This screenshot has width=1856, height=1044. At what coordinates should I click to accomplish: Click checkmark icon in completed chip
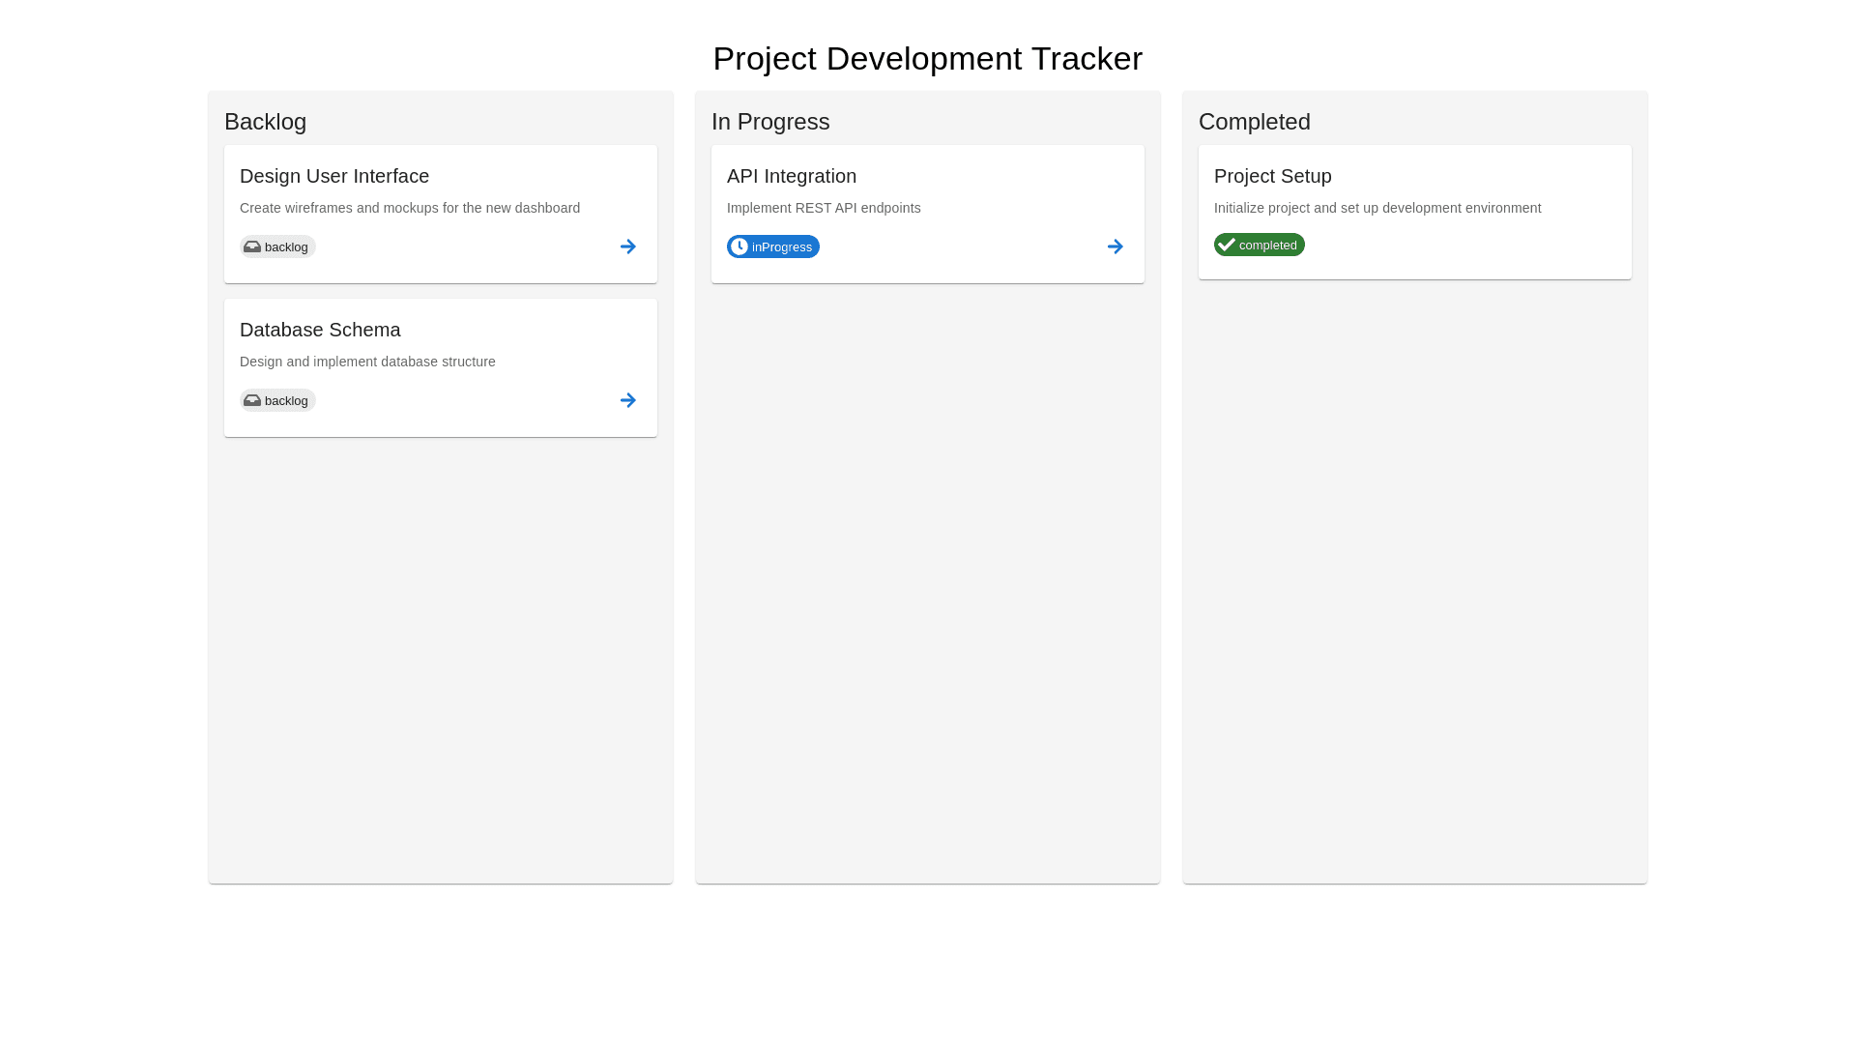(1227, 245)
